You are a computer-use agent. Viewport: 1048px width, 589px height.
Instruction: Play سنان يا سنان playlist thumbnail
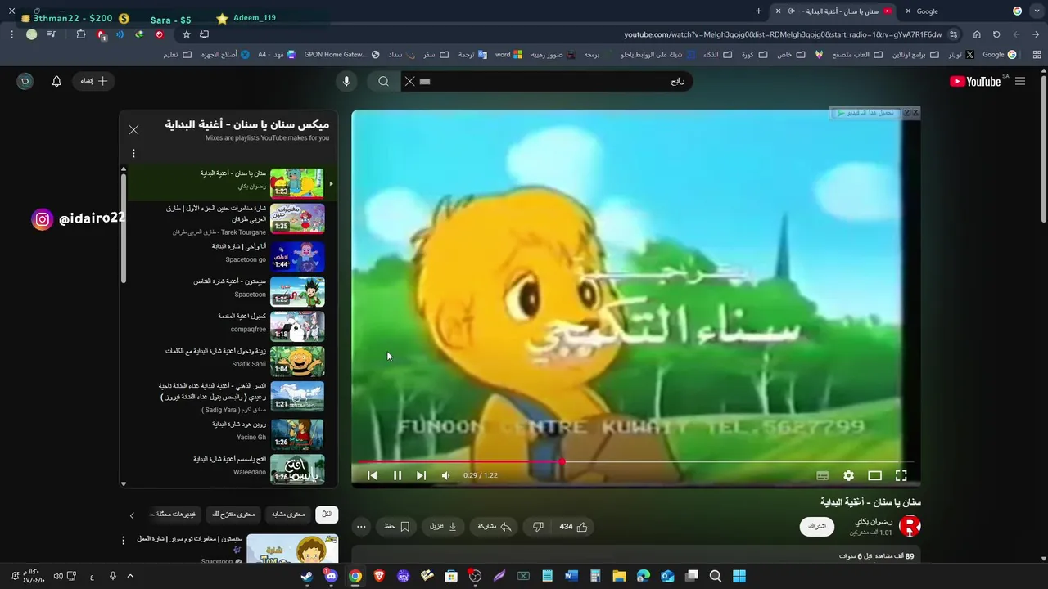point(297,183)
